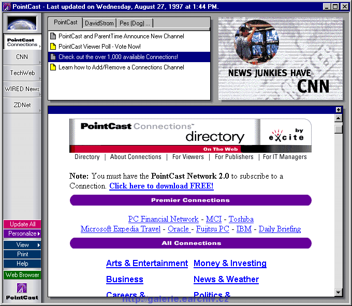Click document icon beside 1,000 available Connections
This screenshot has width=352, height=306.
[53, 57]
